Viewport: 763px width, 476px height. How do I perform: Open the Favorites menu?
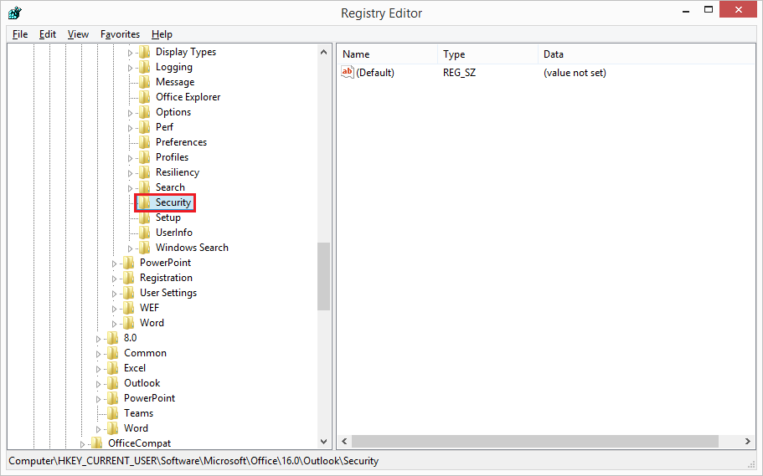[120, 34]
